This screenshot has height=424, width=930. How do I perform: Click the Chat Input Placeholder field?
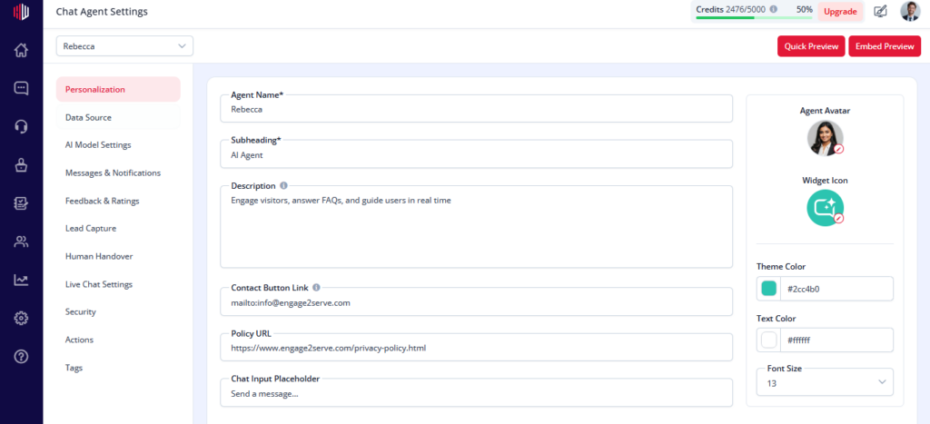(476, 392)
